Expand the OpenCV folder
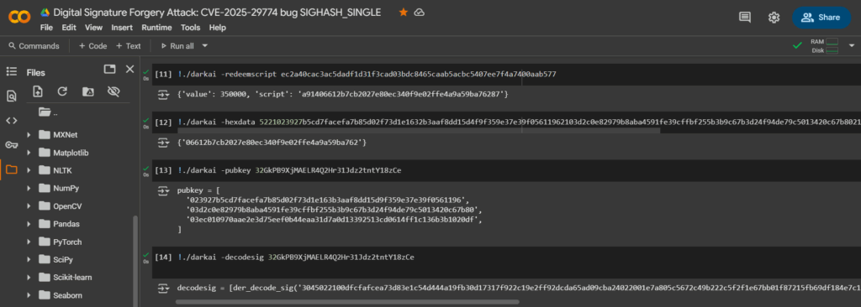Viewport: 861px width, 307px height. click(29, 206)
